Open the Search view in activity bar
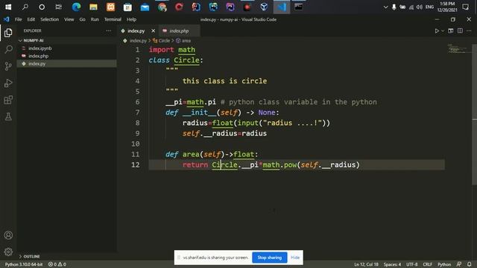Viewport: 477px width, 268px height. 8,49
